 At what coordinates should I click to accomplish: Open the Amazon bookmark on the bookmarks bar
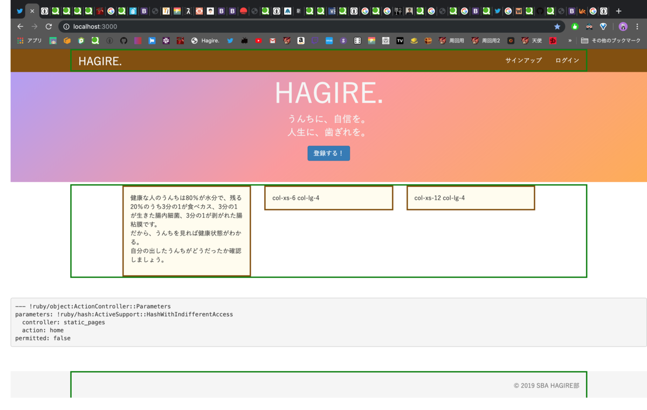[300, 40]
